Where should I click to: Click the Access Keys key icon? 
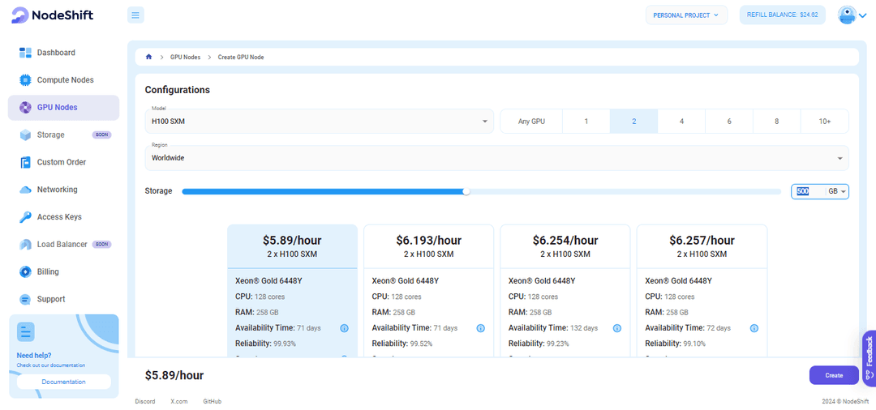pos(25,217)
